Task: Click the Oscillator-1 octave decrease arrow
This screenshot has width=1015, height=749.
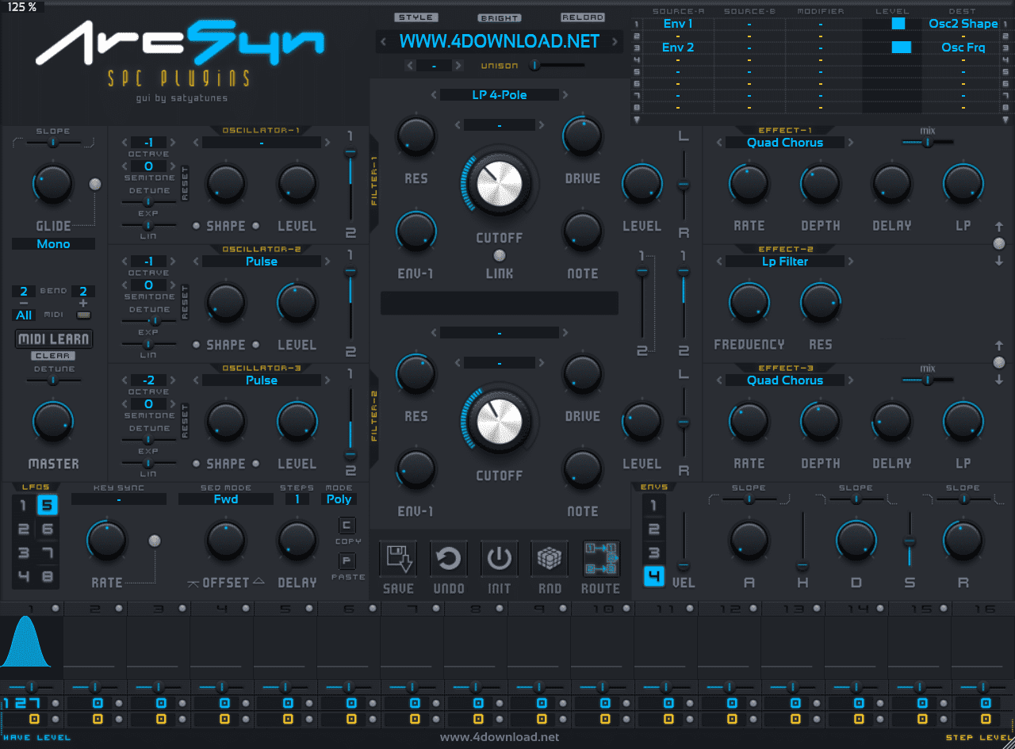Action: 124,143
